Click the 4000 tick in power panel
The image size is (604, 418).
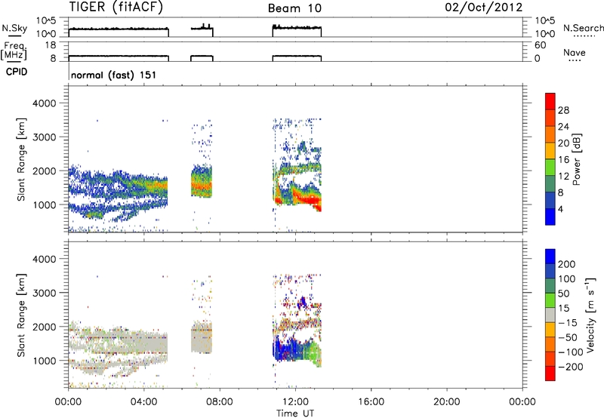44,103
